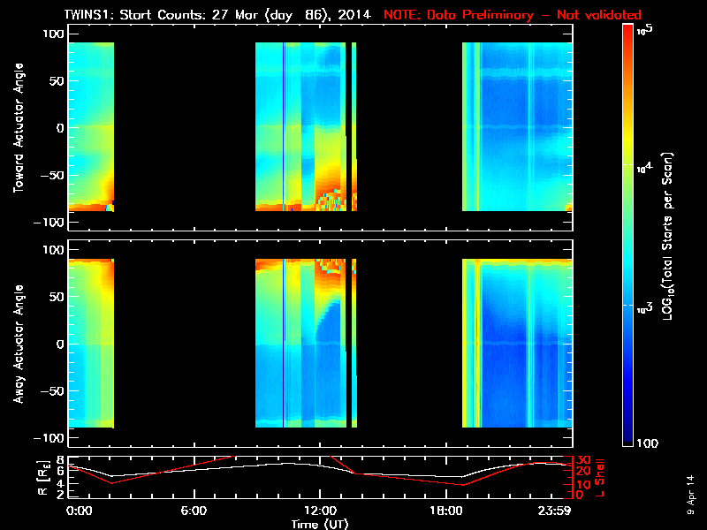
Task: Click the 6:00 tick label on time axis
Action: (194, 511)
